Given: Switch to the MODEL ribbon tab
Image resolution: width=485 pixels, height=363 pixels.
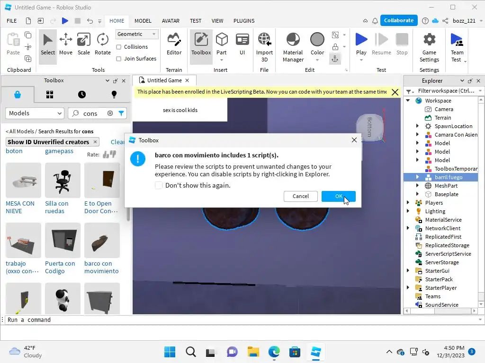Looking at the screenshot, I should tap(143, 21).
